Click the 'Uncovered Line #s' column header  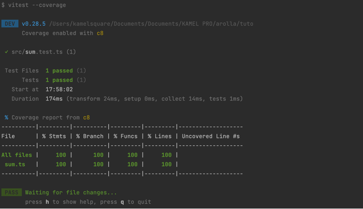(210, 136)
